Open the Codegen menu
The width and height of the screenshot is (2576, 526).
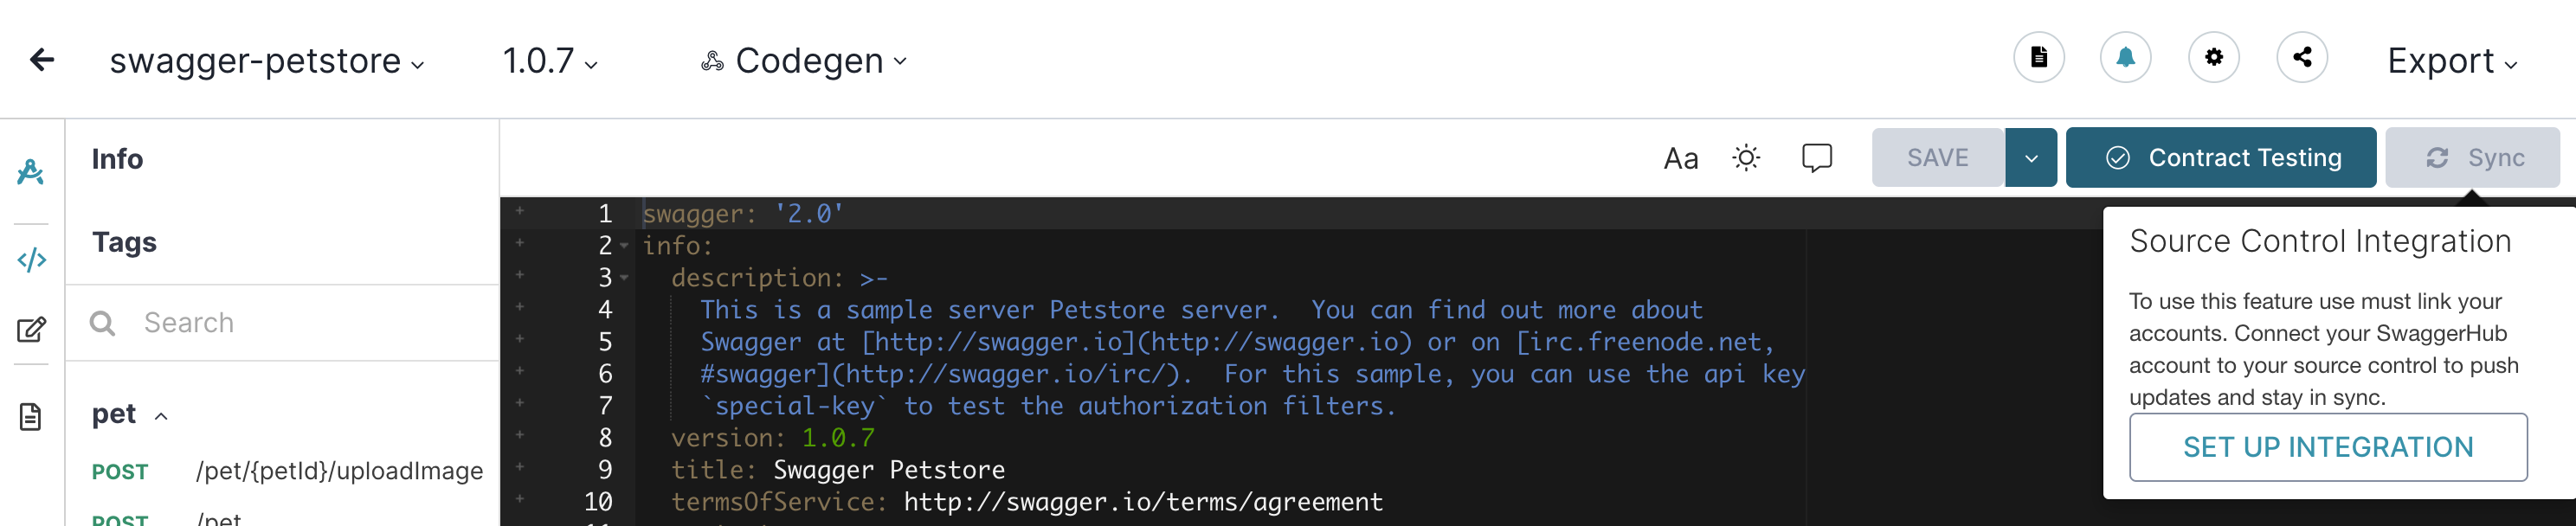pos(804,61)
